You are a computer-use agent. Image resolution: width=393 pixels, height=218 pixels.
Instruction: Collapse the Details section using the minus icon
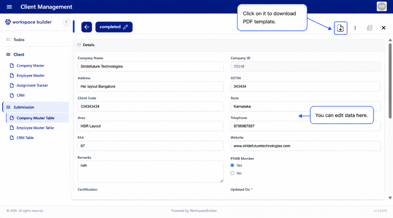coord(79,45)
